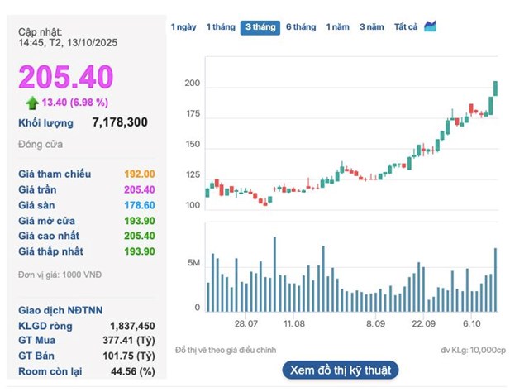529x392 pixels.
Task: Click the Giá sàn value 178.60
Action: (139, 205)
